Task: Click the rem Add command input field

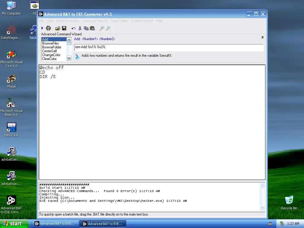Action: coord(169,47)
